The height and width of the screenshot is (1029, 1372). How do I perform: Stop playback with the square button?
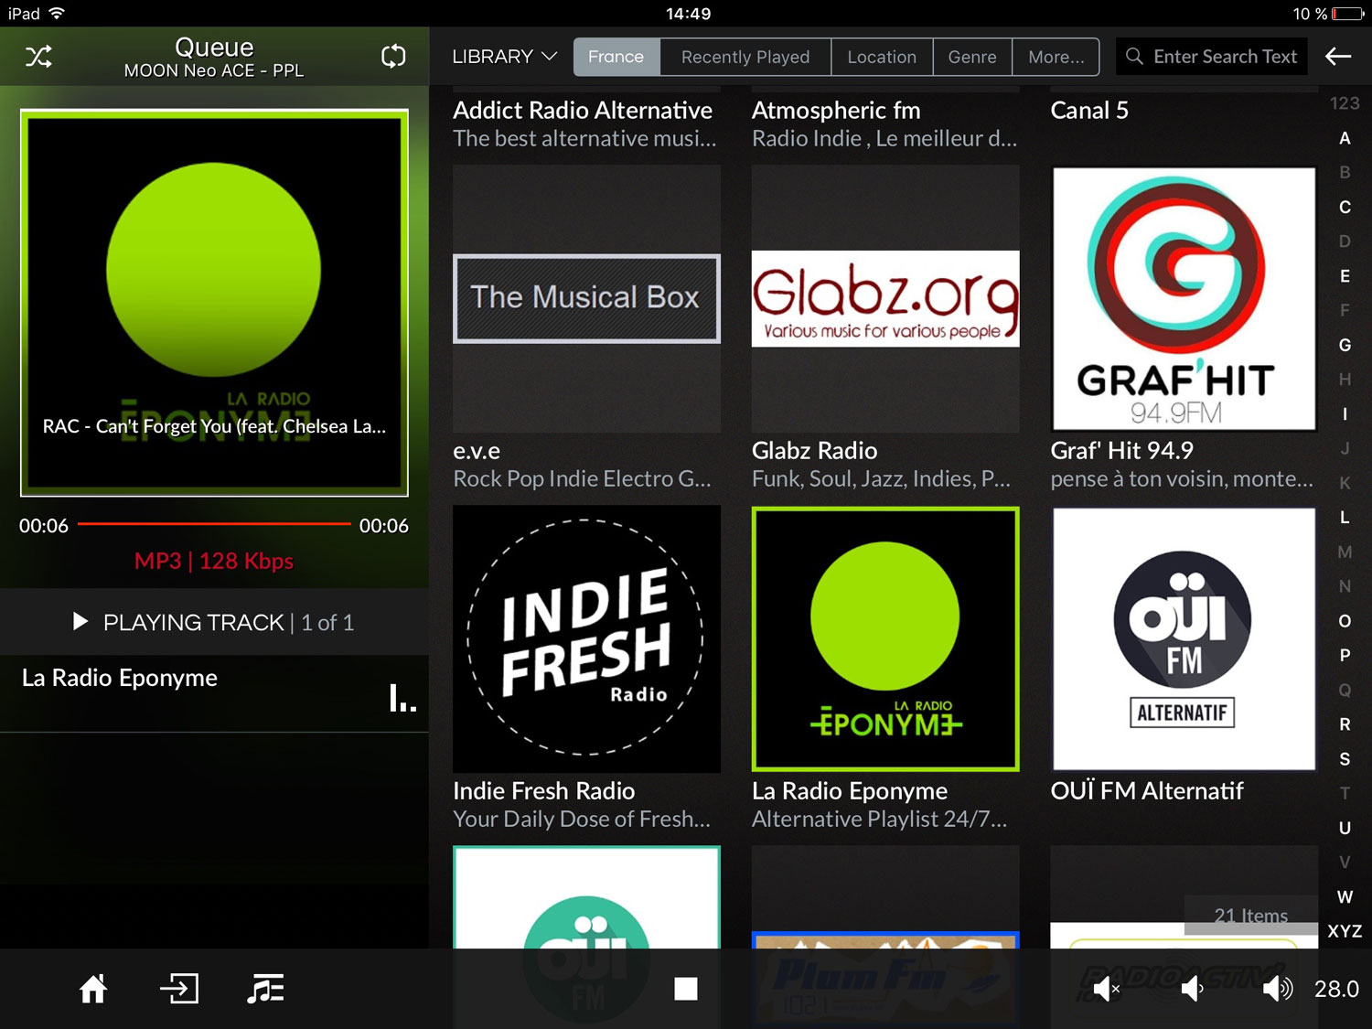(x=686, y=989)
